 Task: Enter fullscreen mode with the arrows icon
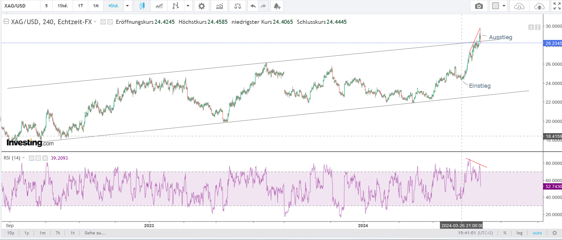click(557, 6)
